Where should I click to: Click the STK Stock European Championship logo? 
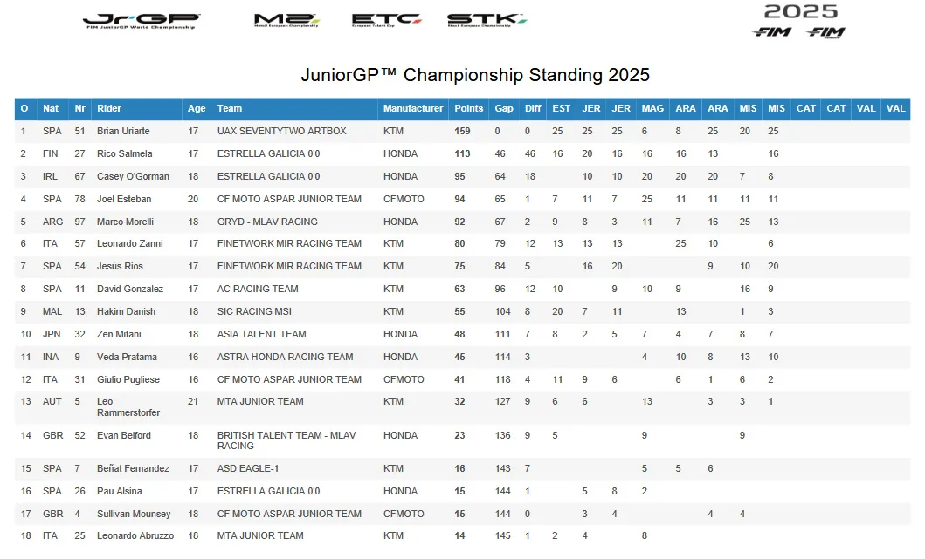tap(486, 20)
